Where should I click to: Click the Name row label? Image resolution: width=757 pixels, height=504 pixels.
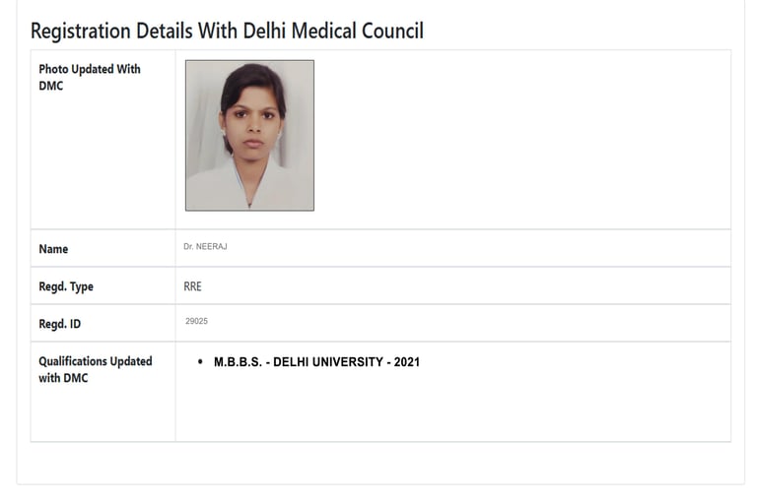tap(53, 249)
